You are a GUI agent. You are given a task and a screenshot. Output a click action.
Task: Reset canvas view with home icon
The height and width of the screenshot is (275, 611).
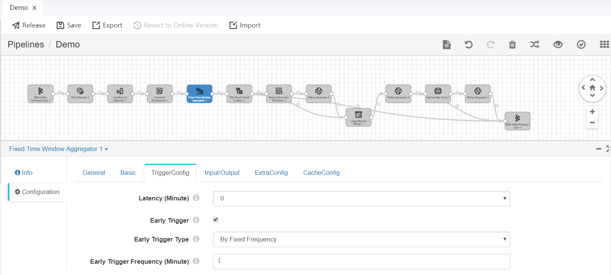[592, 88]
